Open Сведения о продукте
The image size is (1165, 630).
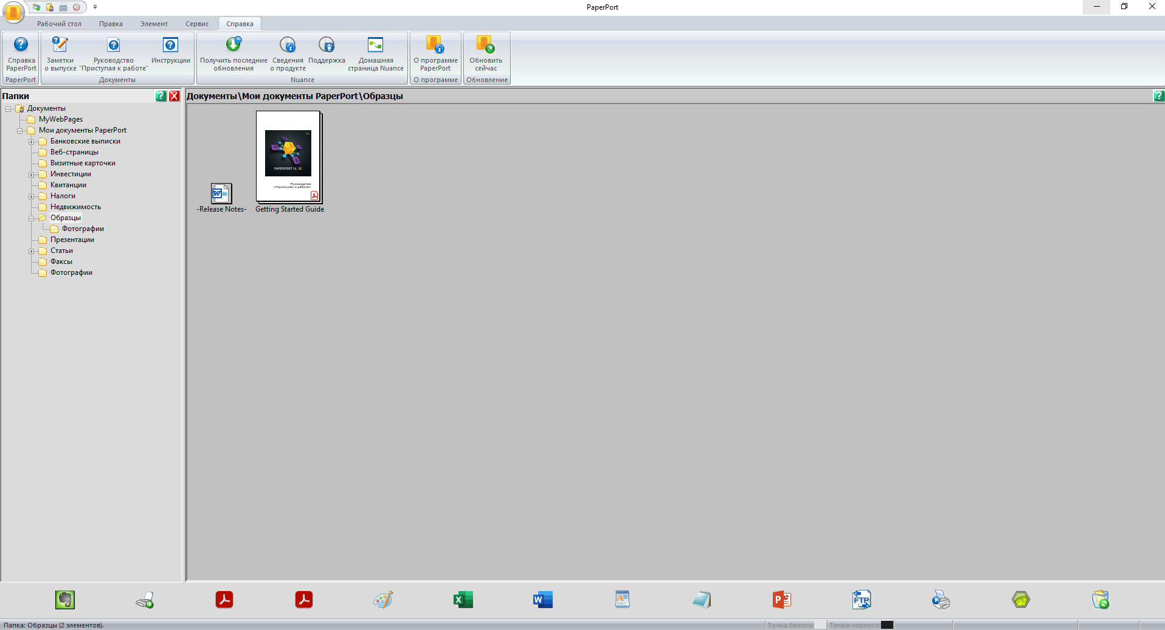coord(288,54)
